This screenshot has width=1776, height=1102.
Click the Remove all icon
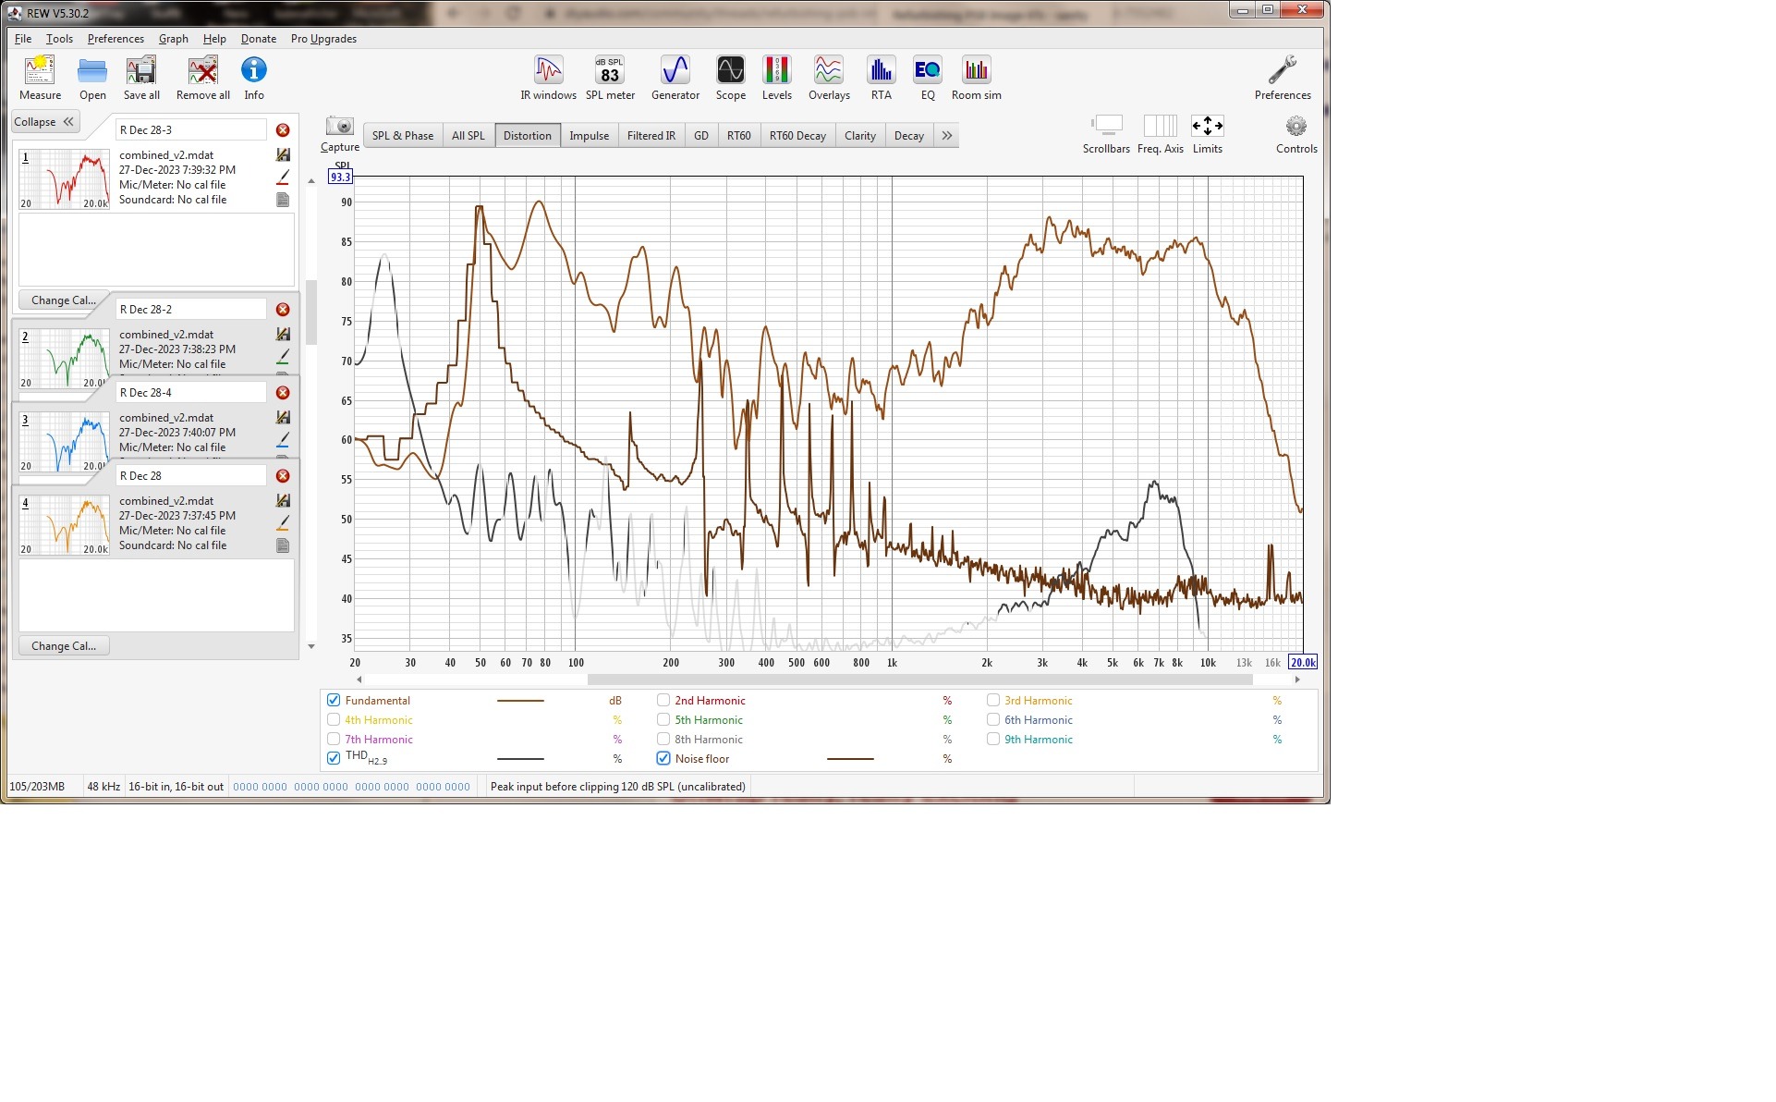click(x=203, y=78)
